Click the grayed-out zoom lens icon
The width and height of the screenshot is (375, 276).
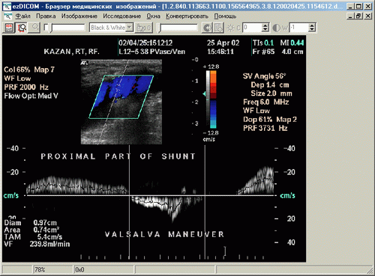34,28
